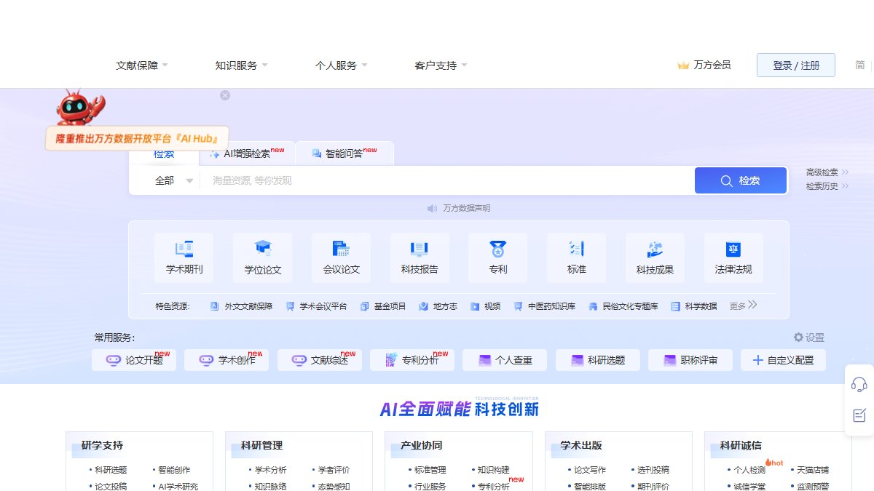The image size is (874, 491).
Task: Open the 学术期刊 journal icon
Action: [x=184, y=249]
